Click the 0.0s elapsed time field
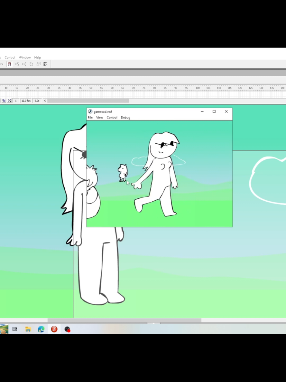 pos(37,100)
